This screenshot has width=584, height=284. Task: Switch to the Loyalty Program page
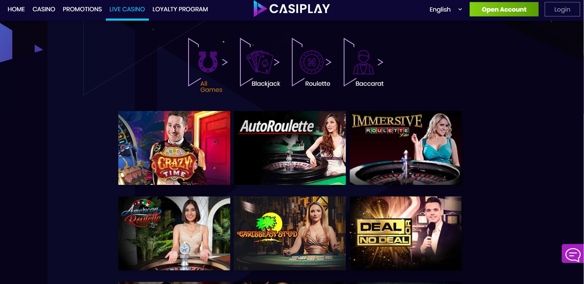tap(180, 9)
